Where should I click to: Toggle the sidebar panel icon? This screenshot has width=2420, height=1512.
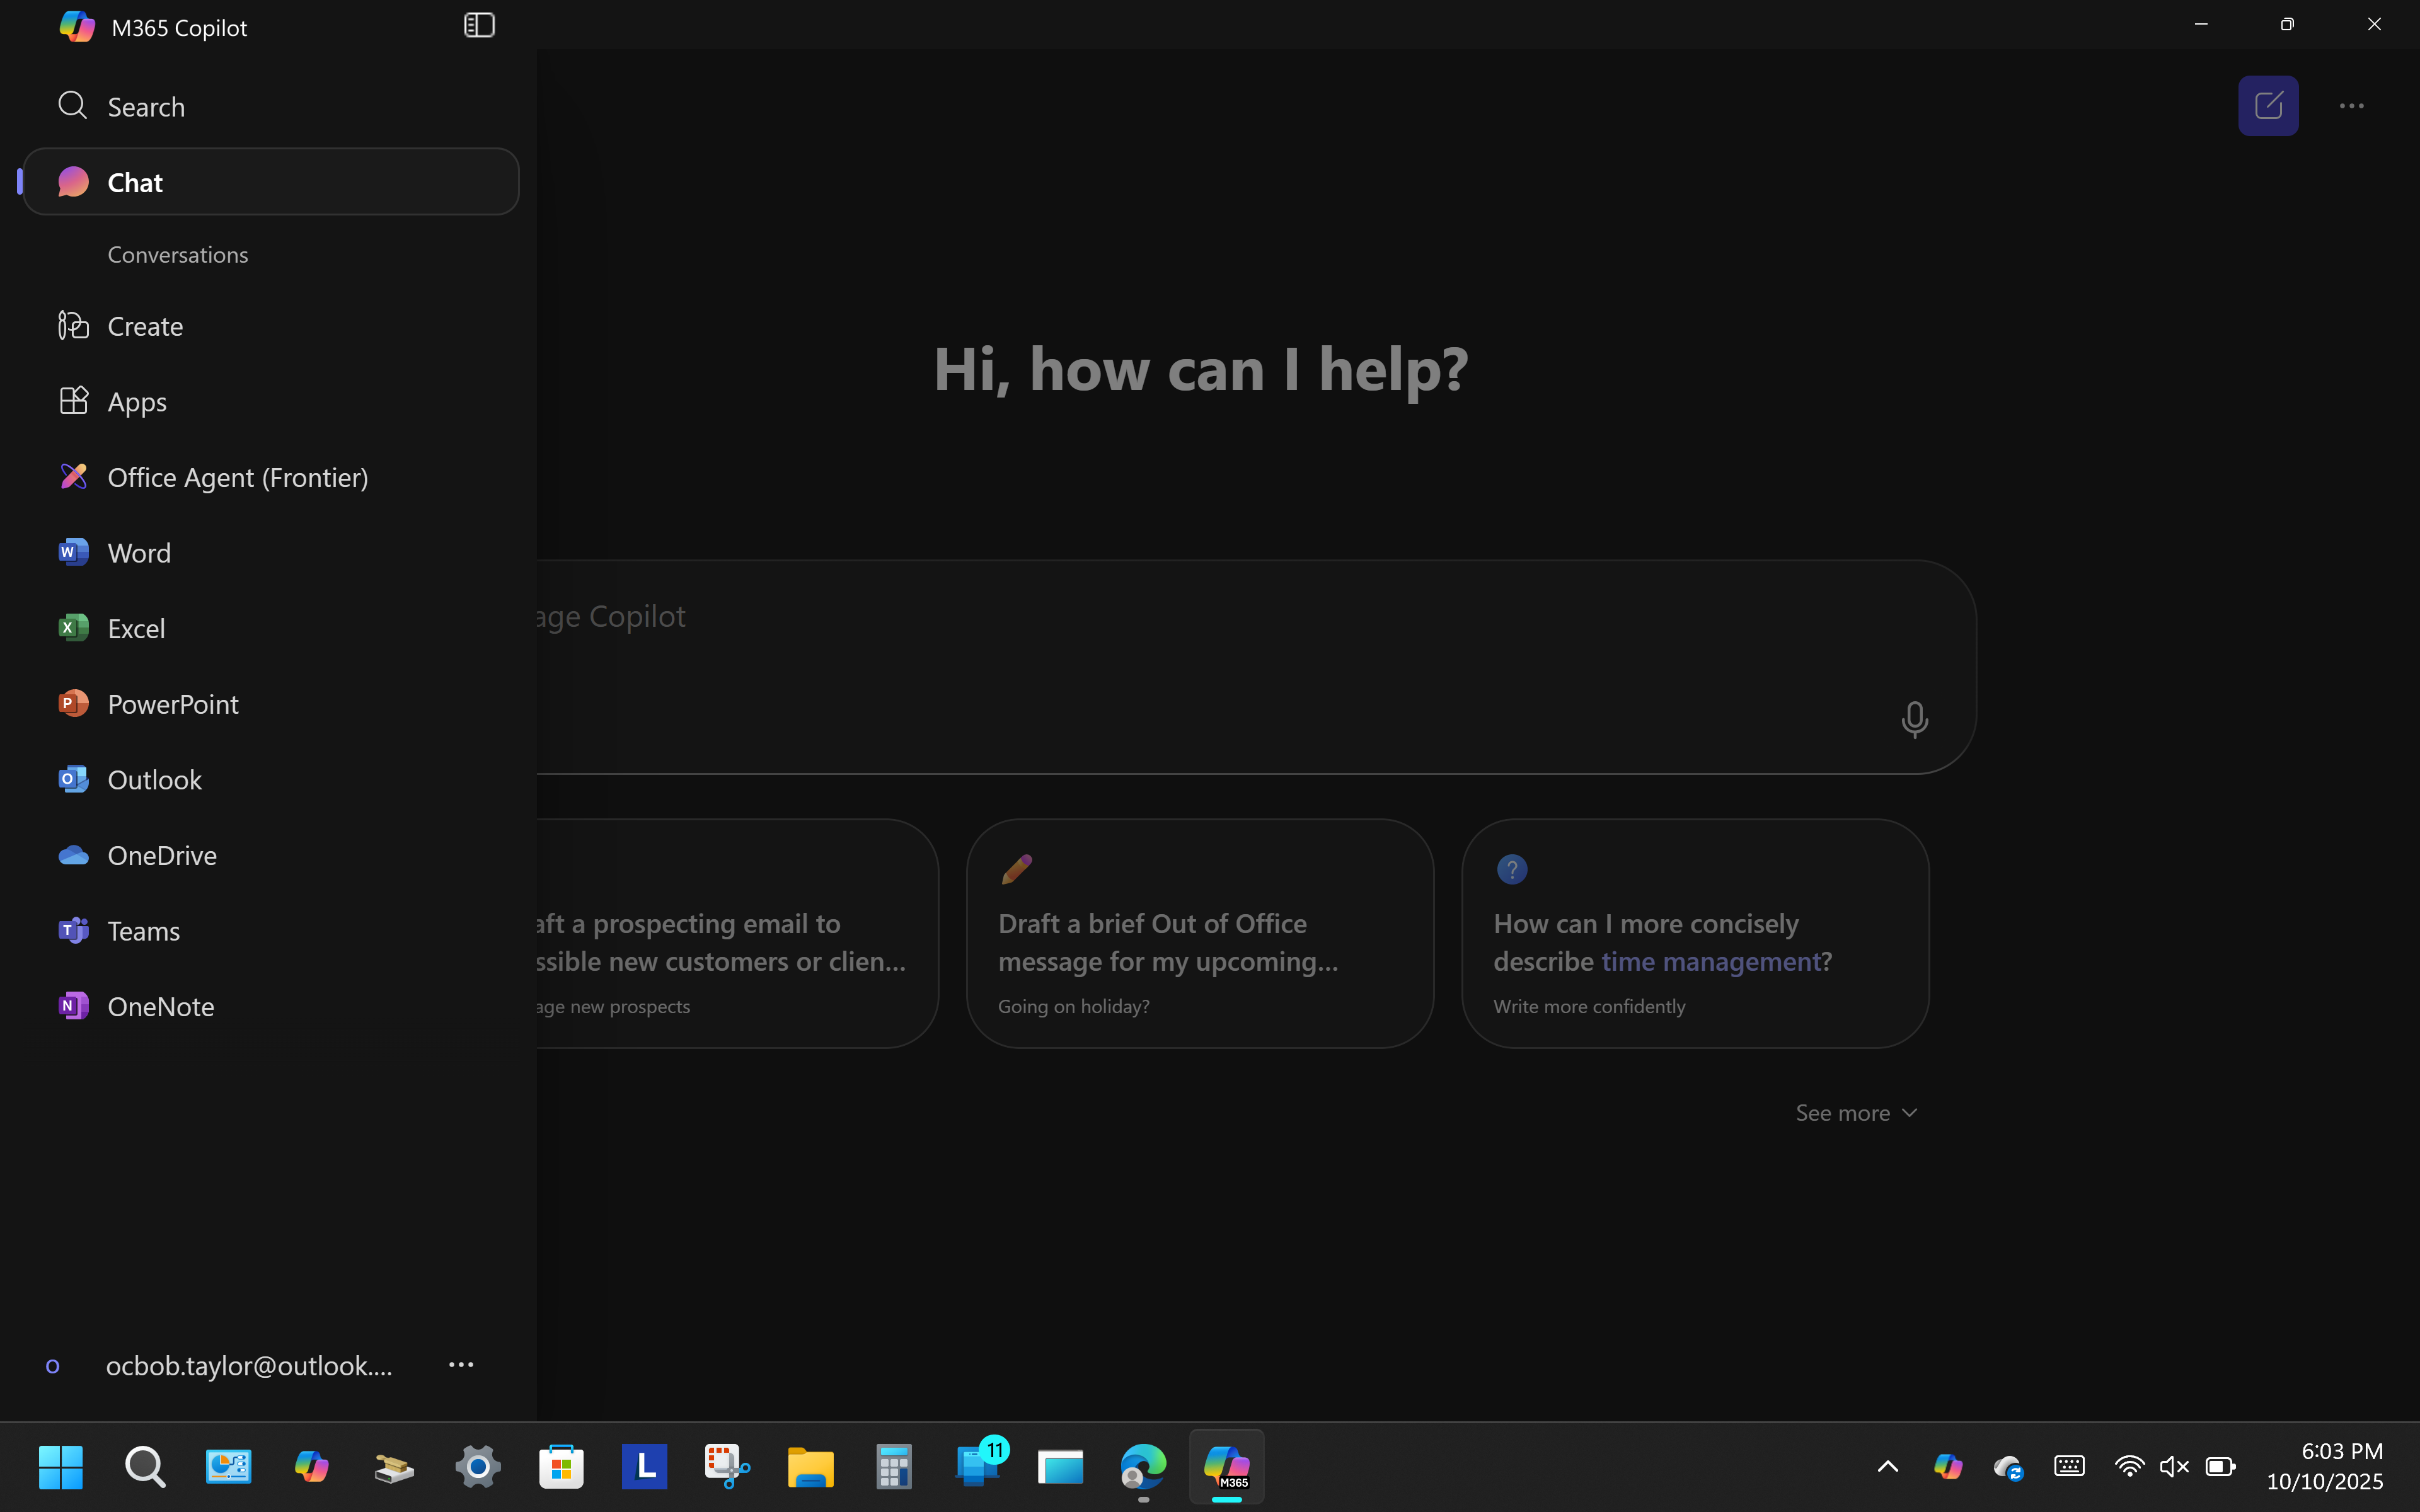coord(479,25)
